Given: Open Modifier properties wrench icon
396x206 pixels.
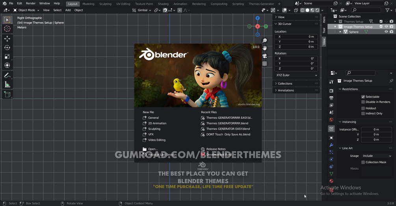Looking at the screenshot, I should coord(331,145).
